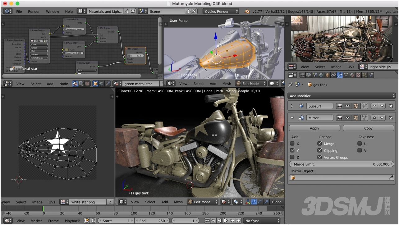This screenshot has width=399, height=225.
Task: Move Subsurf modifier down in stack
Action: pyautogui.click(x=382, y=106)
